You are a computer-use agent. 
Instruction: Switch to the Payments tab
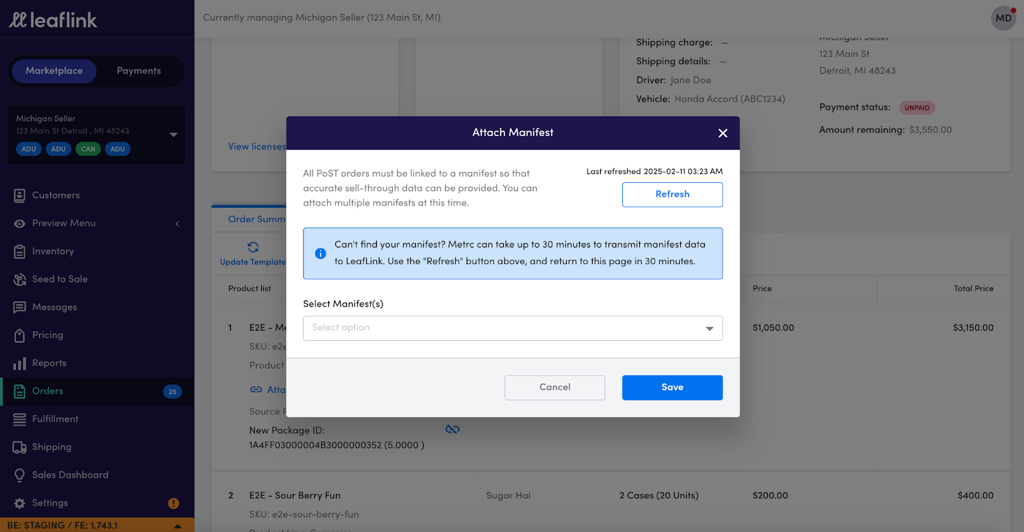pos(139,71)
